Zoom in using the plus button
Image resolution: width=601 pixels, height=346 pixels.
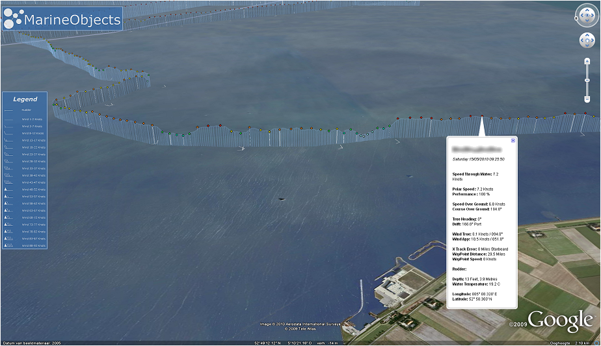(x=587, y=61)
